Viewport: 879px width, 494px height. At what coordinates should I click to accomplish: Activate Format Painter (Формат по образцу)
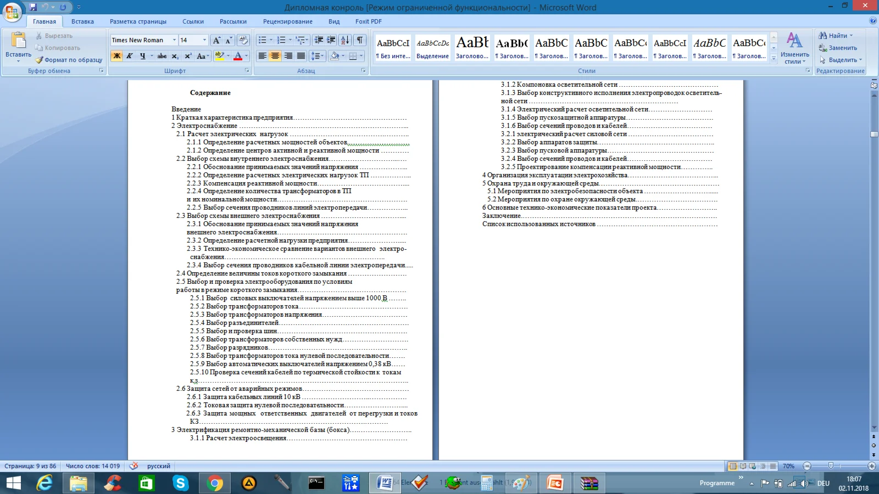point(69,60)
